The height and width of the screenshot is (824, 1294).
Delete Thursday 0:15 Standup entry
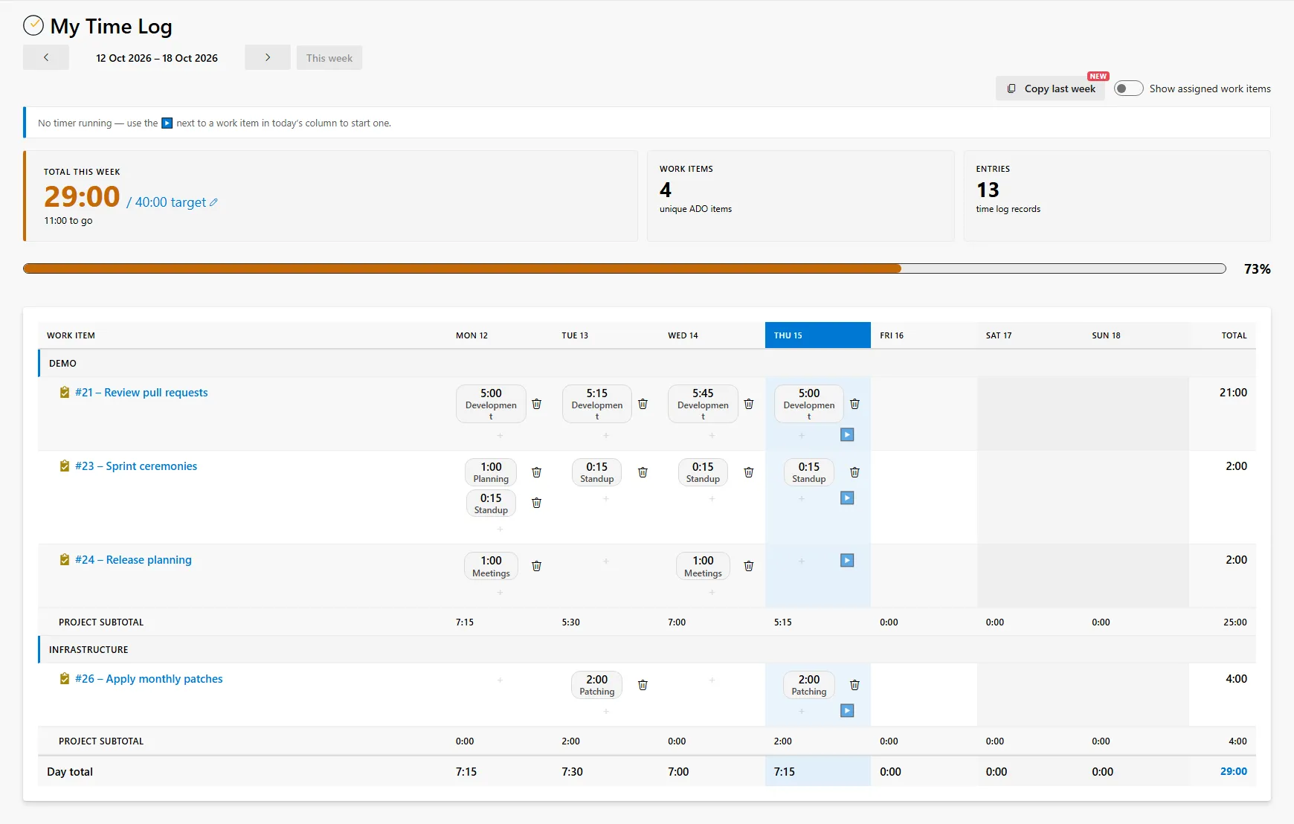(x=854, y=472)
